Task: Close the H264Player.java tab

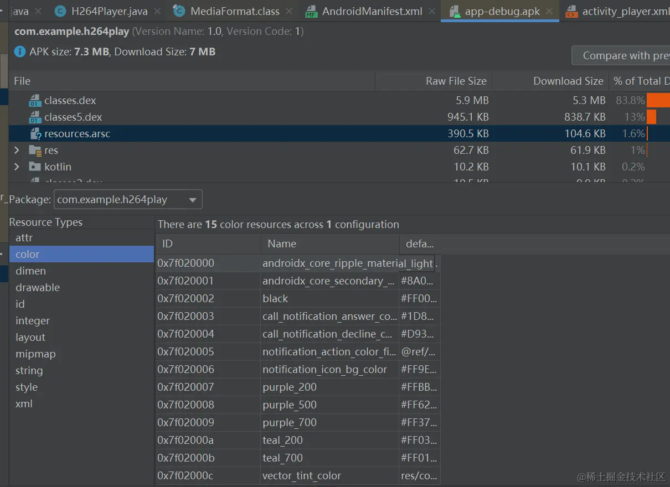Action: pyautogui.click(x=157, y=11)
